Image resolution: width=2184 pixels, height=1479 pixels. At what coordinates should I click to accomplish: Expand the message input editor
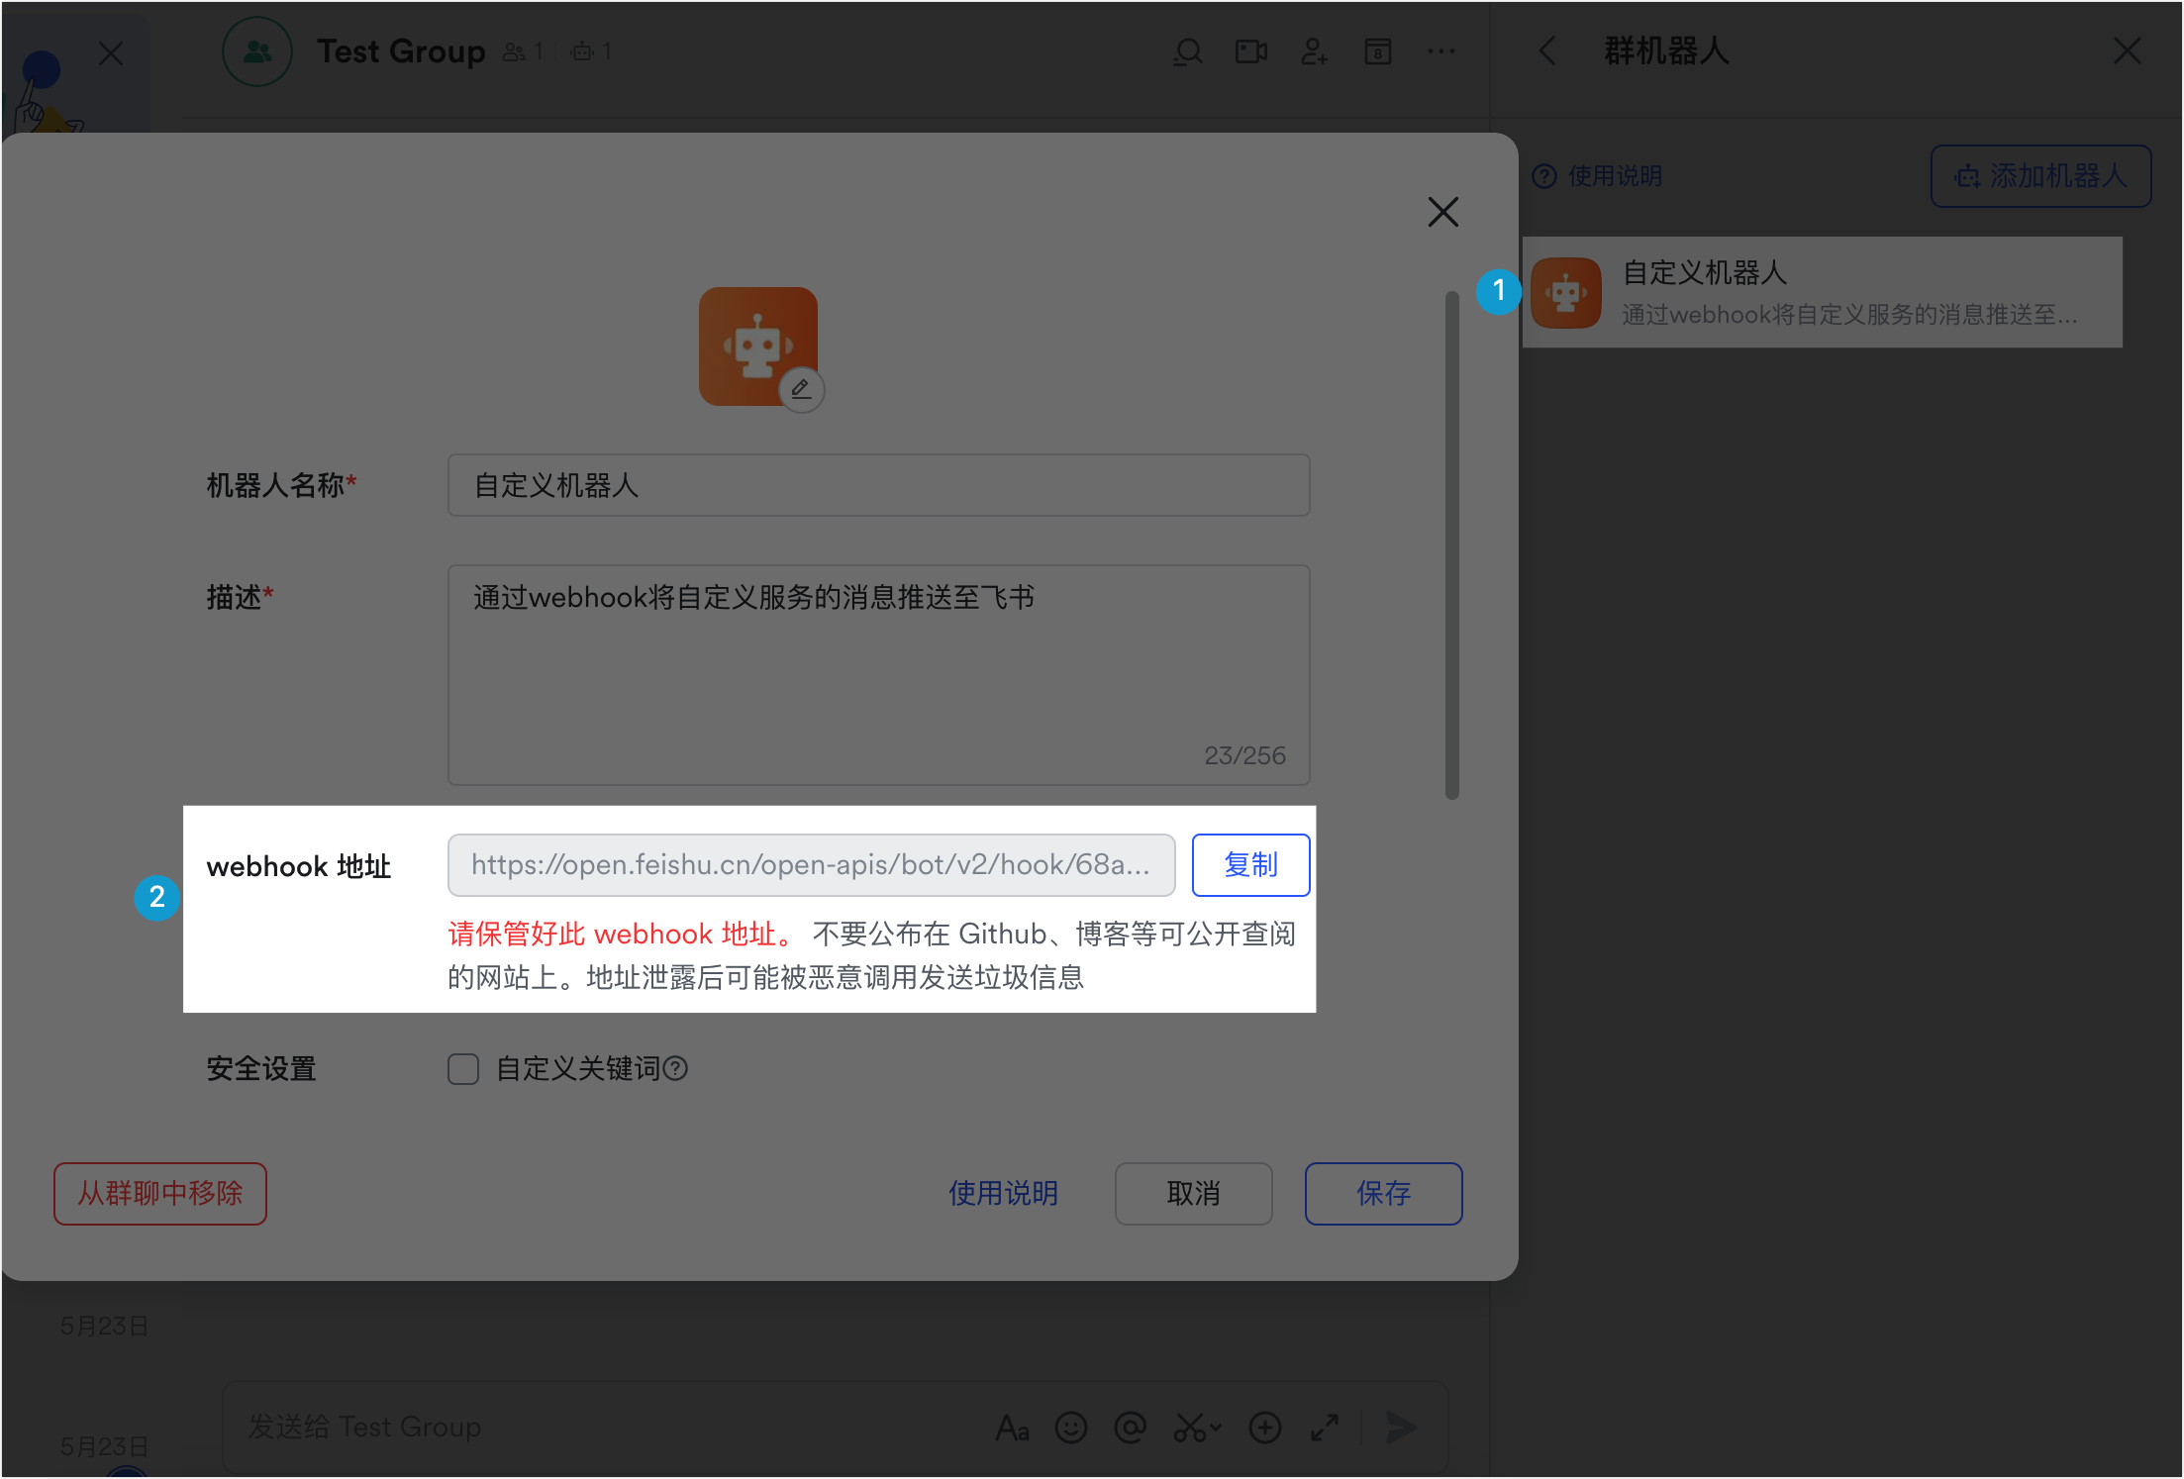tap(1324, 1428)
